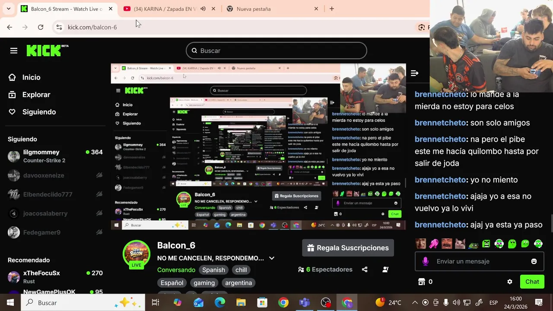The height and width of the screenshot is (311, 553).
Task: Click the live stream video player
Action: coord(258,147)
